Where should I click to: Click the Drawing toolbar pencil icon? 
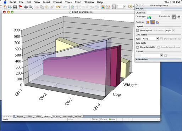click(108, 7)
